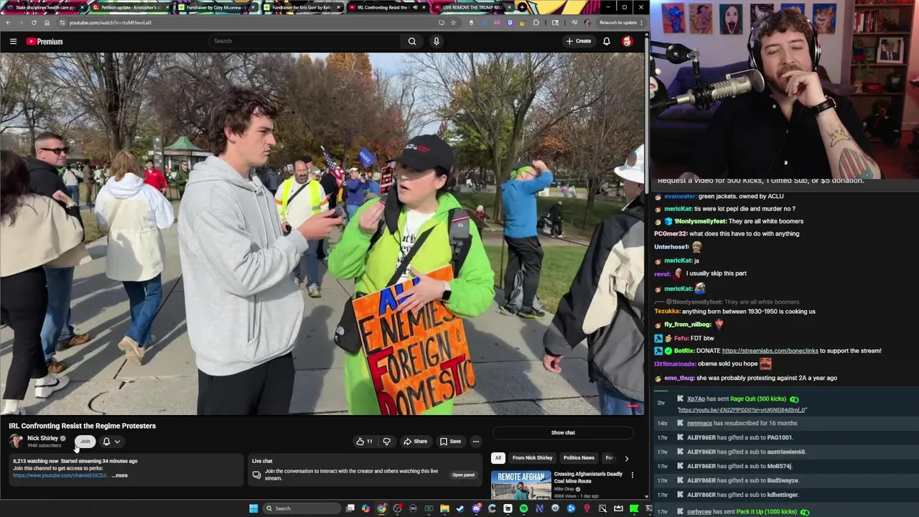This screenshot has height=517, width=919.
Task: Open Spotify from the taskbar
Action: coord(523,508)
